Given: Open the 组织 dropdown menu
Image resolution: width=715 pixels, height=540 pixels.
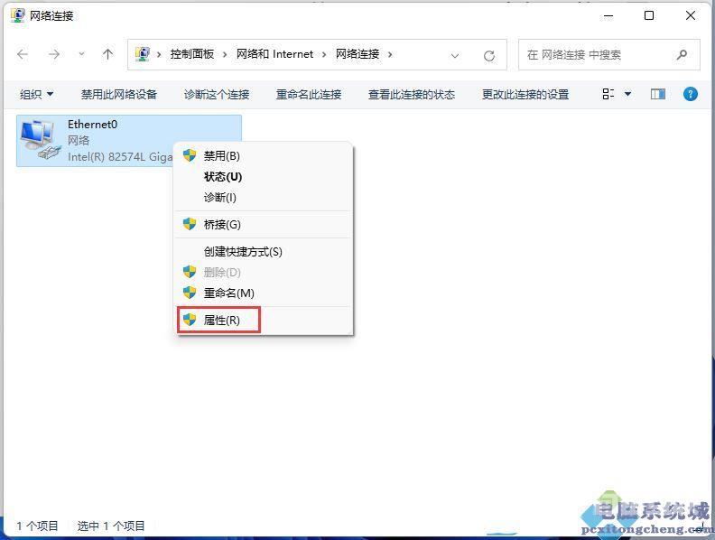Looking at the screenshot, I should 36,95.
